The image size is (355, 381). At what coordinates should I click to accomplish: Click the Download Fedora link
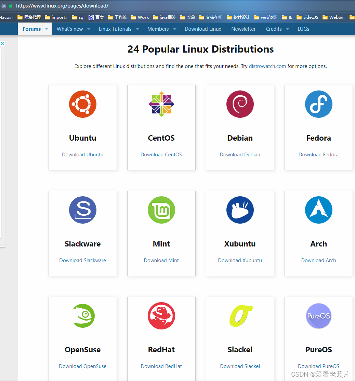click(318, 155)
